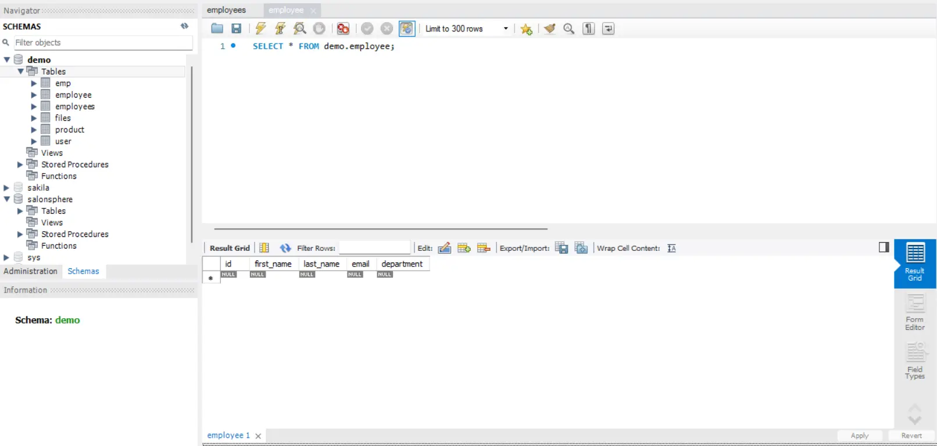Open SQL script file folder icon
Image resolution: width=937 pixels, height=446 pixels.
(217, 28)
